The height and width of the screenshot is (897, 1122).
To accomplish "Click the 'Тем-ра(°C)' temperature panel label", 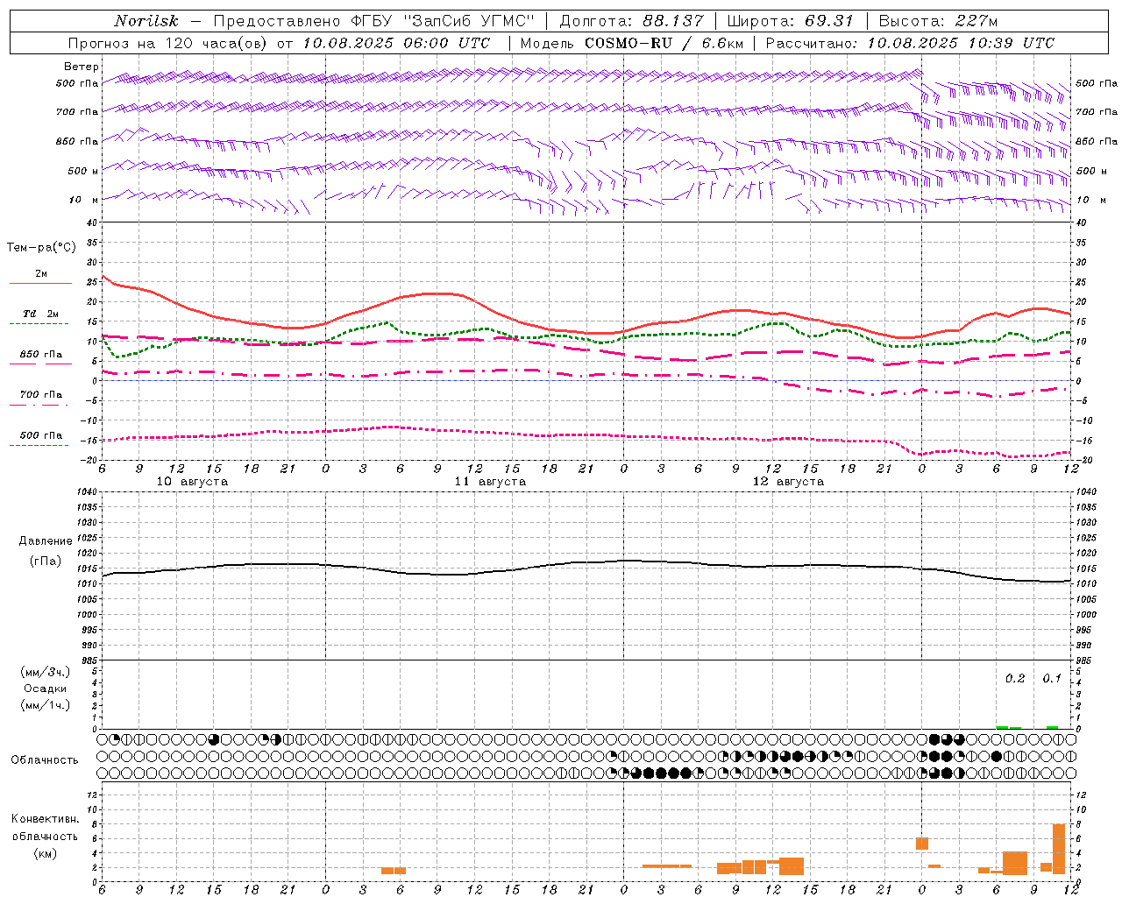I will tap(41, 248).
